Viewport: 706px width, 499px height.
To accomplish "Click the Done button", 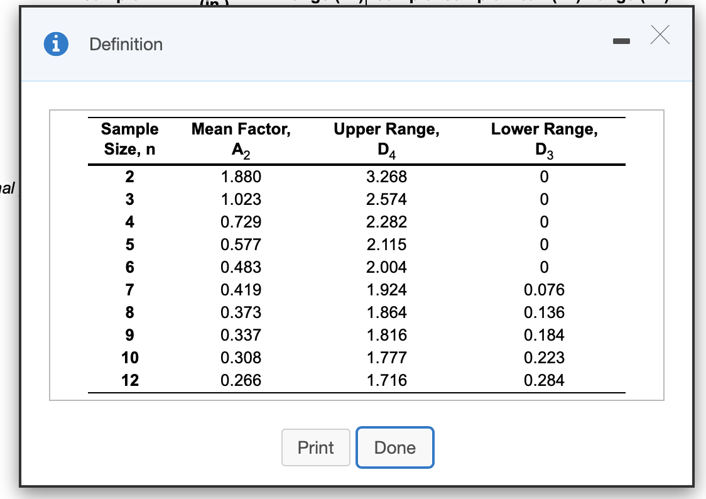I will click(394, 447).
